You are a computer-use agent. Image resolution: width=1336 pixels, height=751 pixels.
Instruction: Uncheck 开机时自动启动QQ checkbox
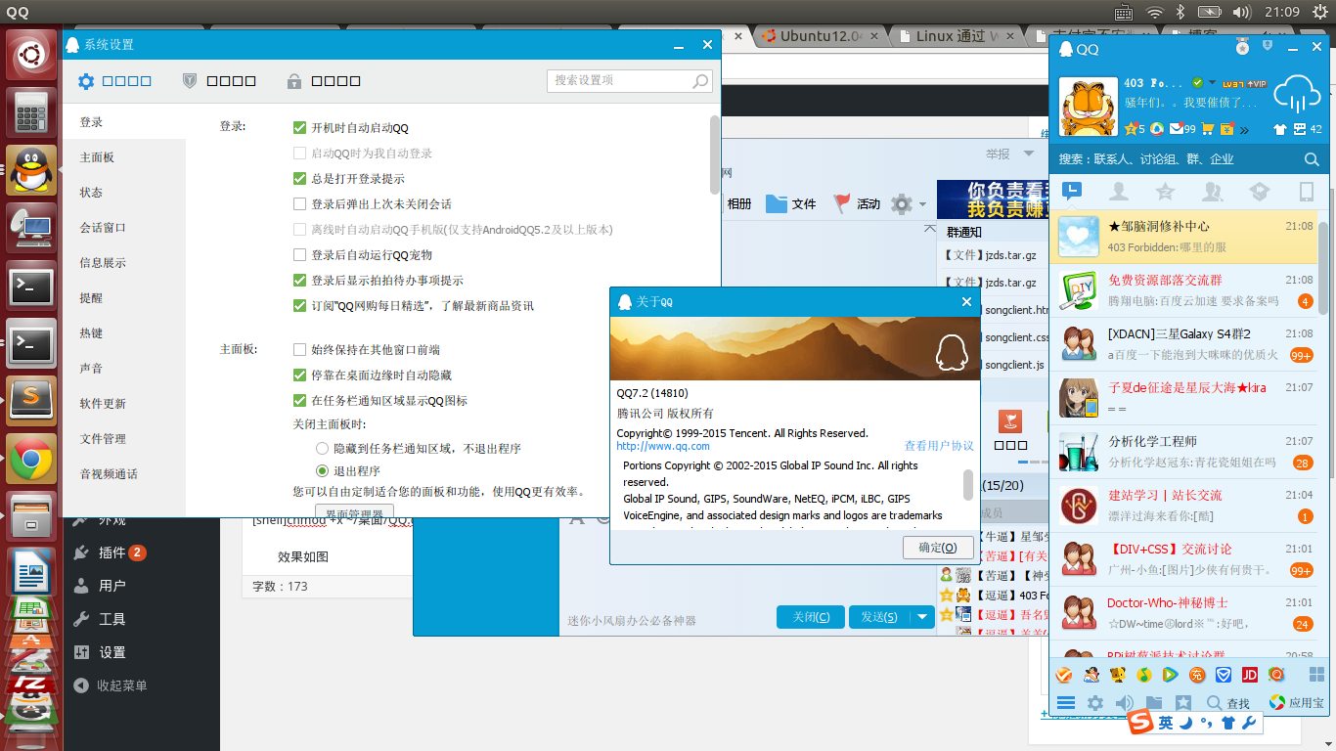(300, 128)
